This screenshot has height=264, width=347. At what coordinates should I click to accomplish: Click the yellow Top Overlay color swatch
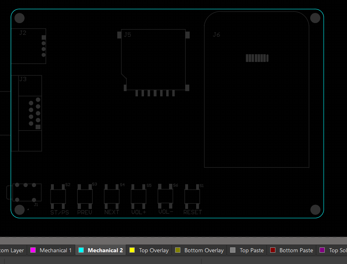point(131,250)
